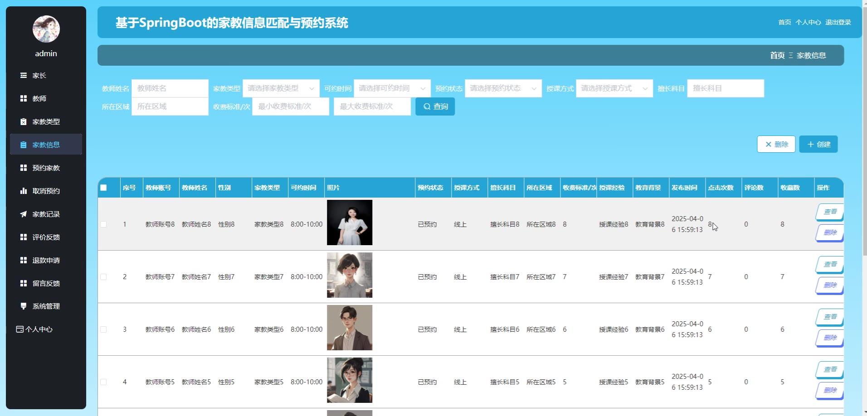Focus the 最小收费标准/次 input
Viewport: 867px width, 416px height.
pyautogui.click(x=291, y=106)
